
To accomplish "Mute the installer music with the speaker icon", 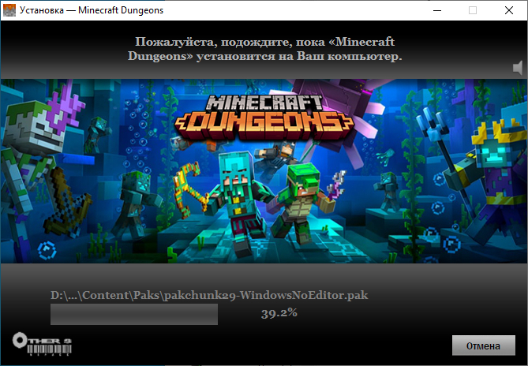I will 518,68.
